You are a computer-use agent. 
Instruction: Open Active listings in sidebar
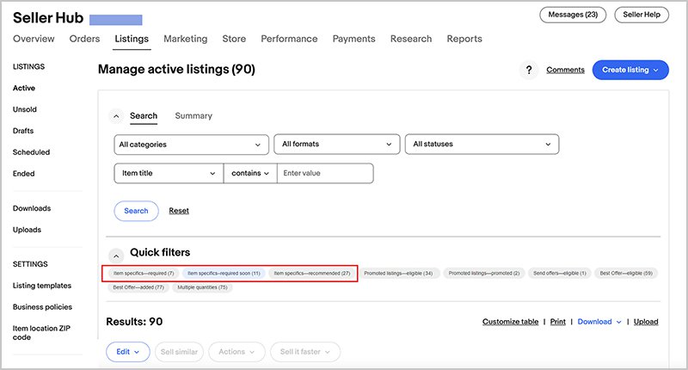tap(24, 89)
